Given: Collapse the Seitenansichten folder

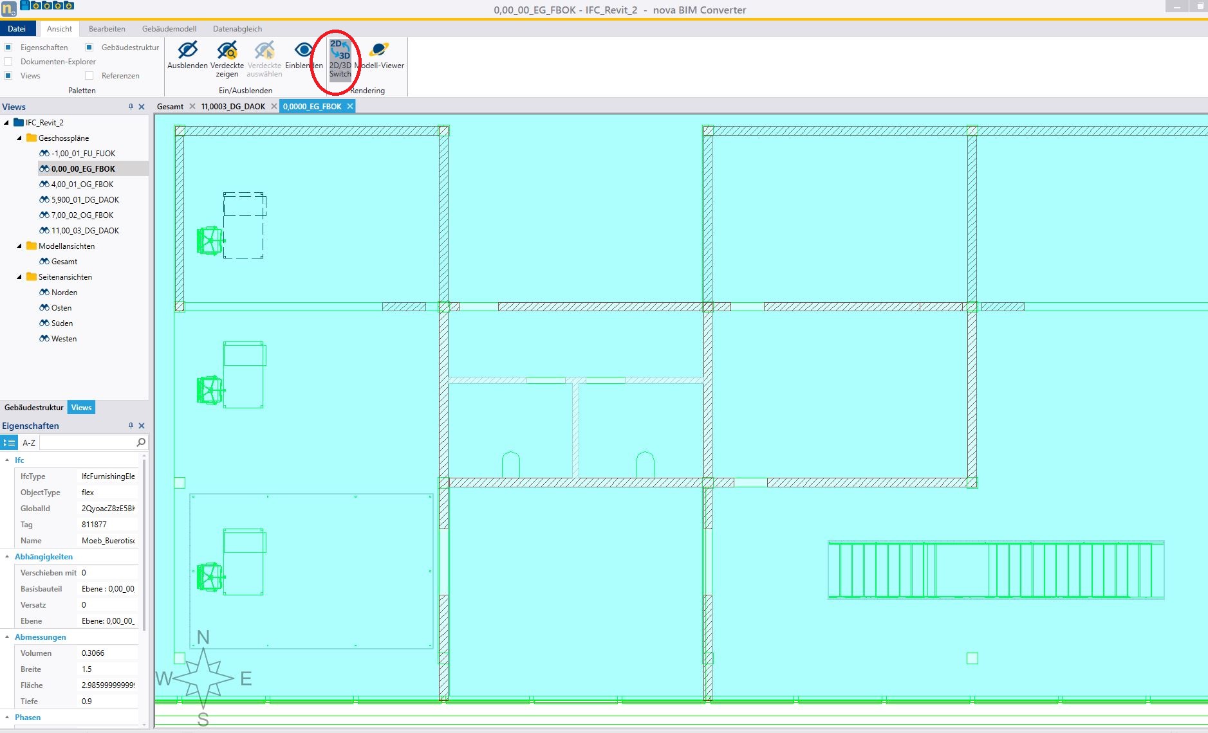Looking at the screenshot, I should pyautogui.click(x=19, y=277).
